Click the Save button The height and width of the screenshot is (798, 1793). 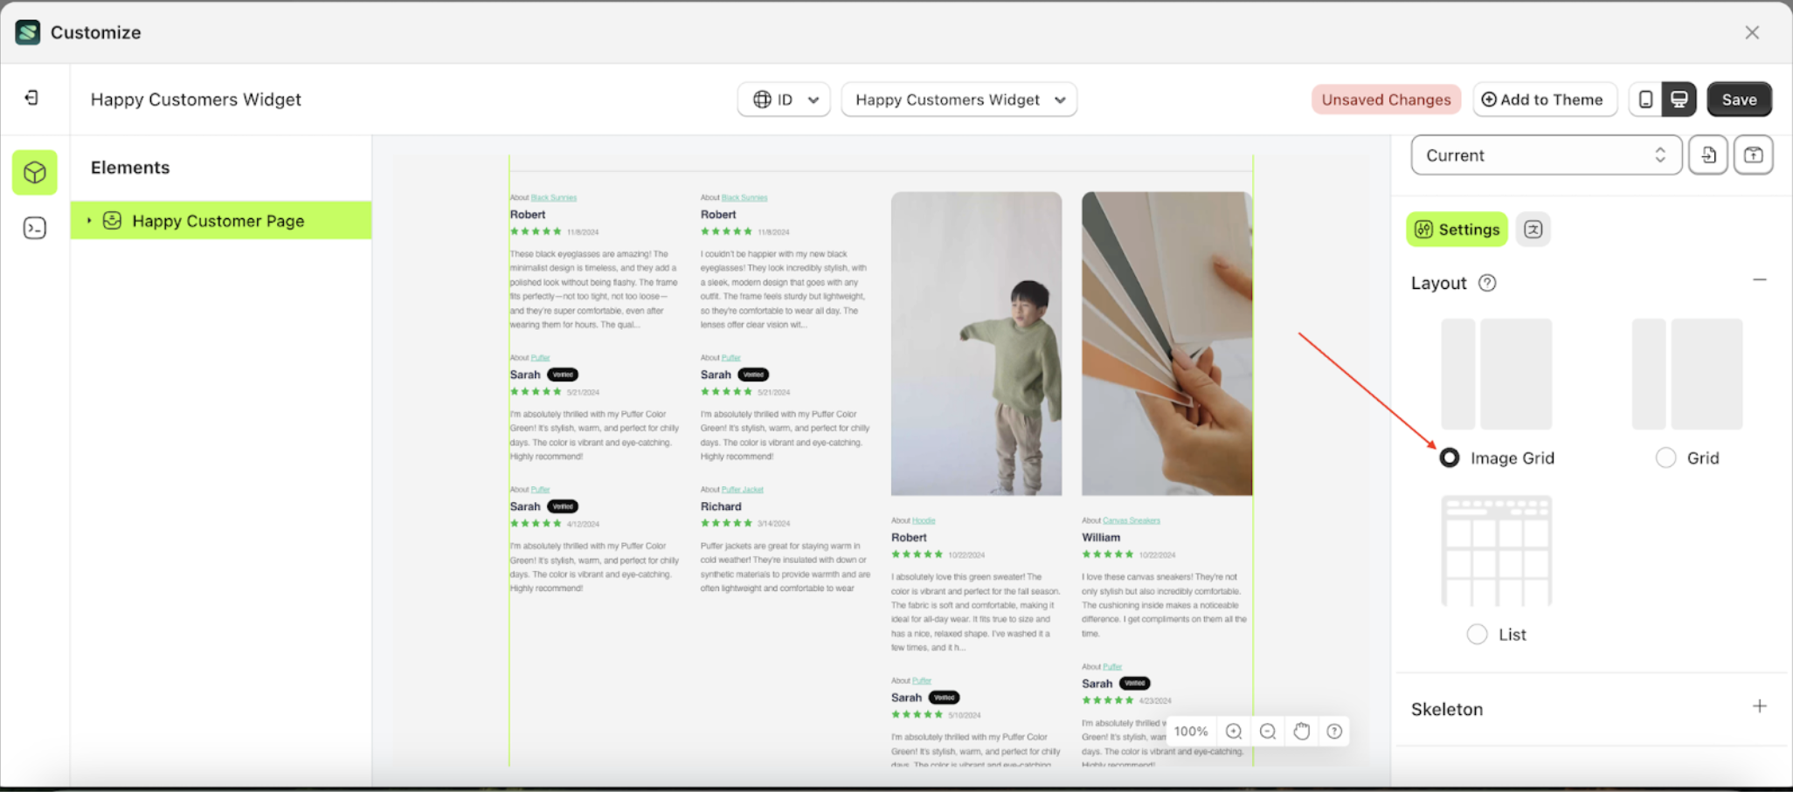(x=1739, y=99)
